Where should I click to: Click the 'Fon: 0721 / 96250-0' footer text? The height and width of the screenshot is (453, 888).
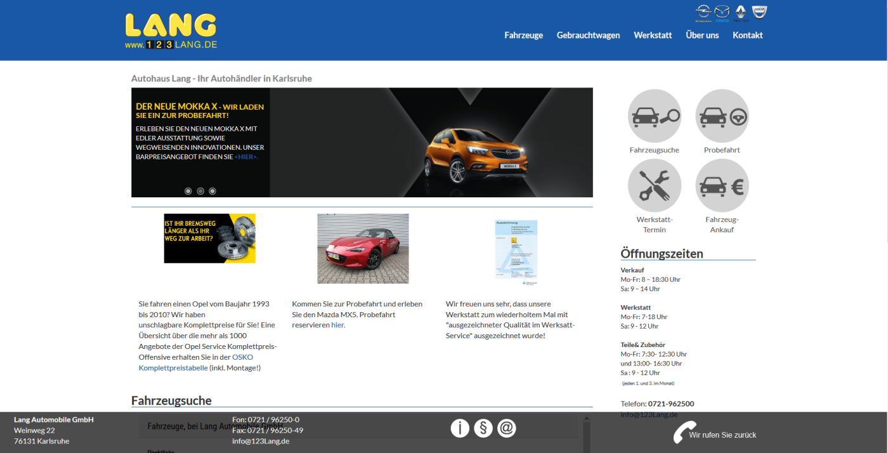[x=266, y=419]
